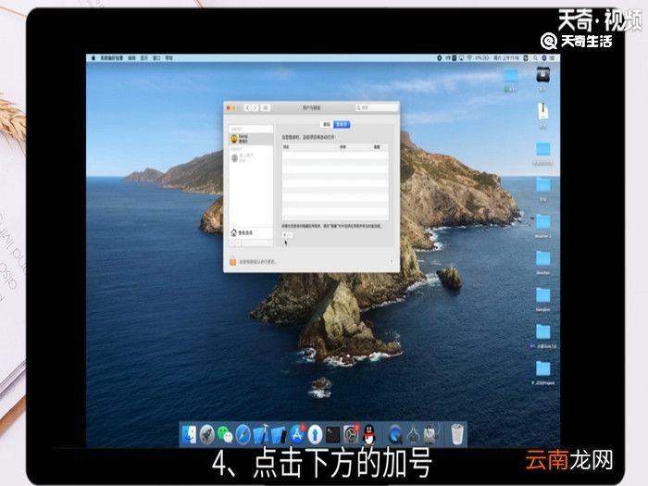Image resolution: width=648 pixels, height=486 pixels.
Task: Open the Trash in the Dock
Action: tap(456, 434)
